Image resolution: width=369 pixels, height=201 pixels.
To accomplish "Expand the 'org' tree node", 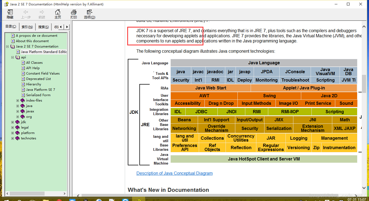I will tap(18, 117).
